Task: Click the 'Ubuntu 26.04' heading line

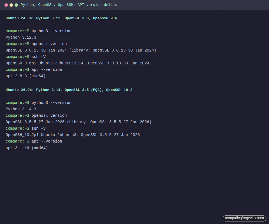Action: 69,90
